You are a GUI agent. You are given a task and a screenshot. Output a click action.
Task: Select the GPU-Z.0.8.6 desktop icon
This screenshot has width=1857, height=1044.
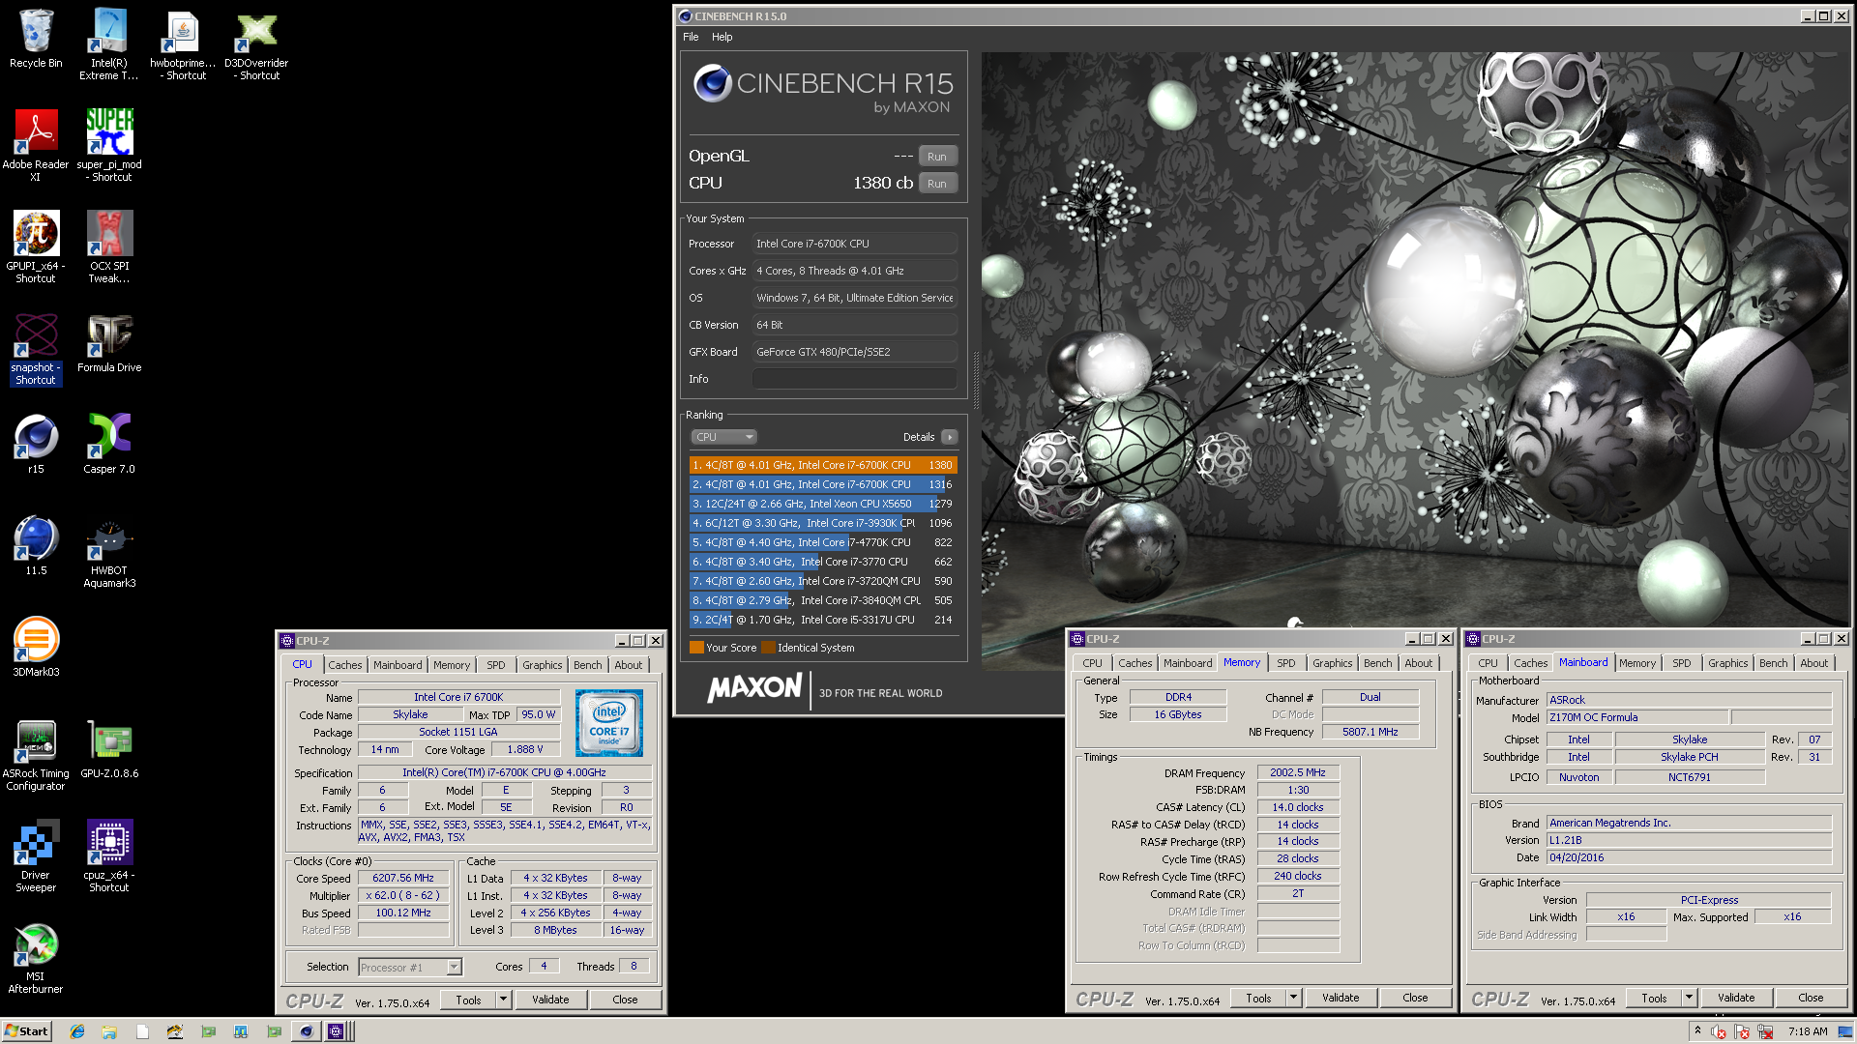pyautogui.click(x=109, y=747)
